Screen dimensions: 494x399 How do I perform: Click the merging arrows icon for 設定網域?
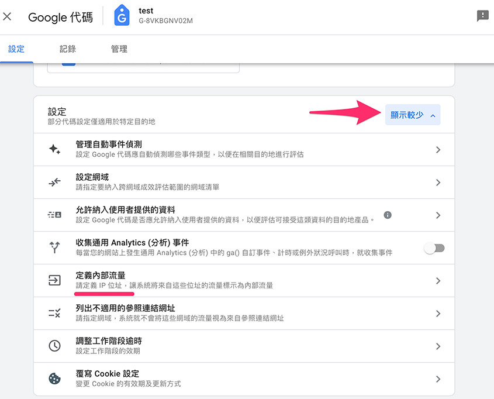[54, 182]
